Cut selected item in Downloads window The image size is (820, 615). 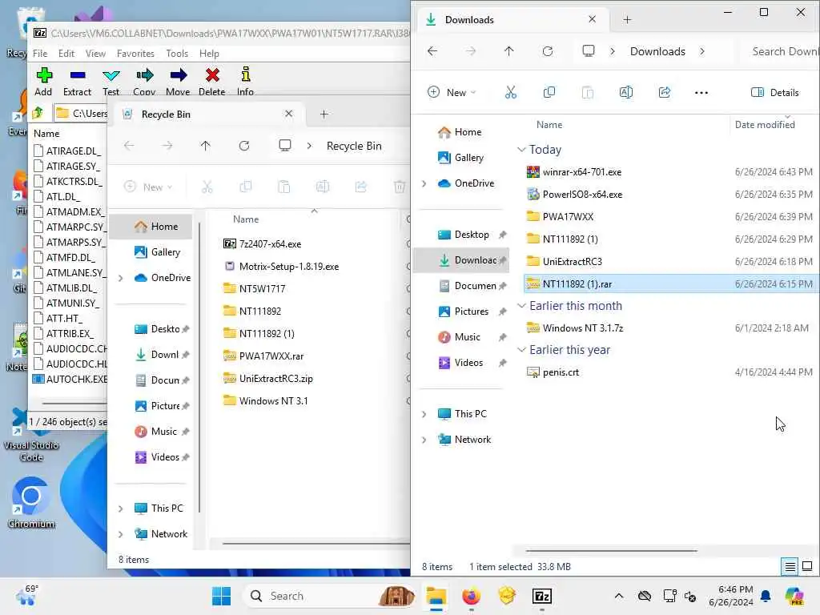click(x=510, y=93)
